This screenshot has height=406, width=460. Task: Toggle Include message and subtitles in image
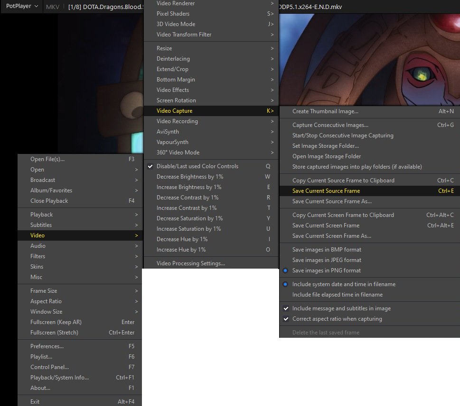click(370, 308)
